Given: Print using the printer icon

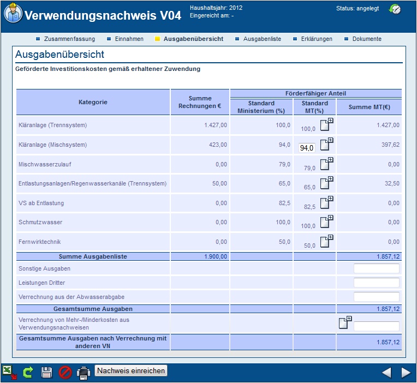Looking at the screenshot, I should 84,373.
